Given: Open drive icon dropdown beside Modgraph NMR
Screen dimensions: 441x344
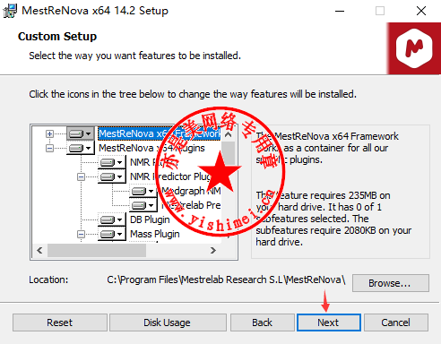Looking at the screenshot, I should click(143, 191).
